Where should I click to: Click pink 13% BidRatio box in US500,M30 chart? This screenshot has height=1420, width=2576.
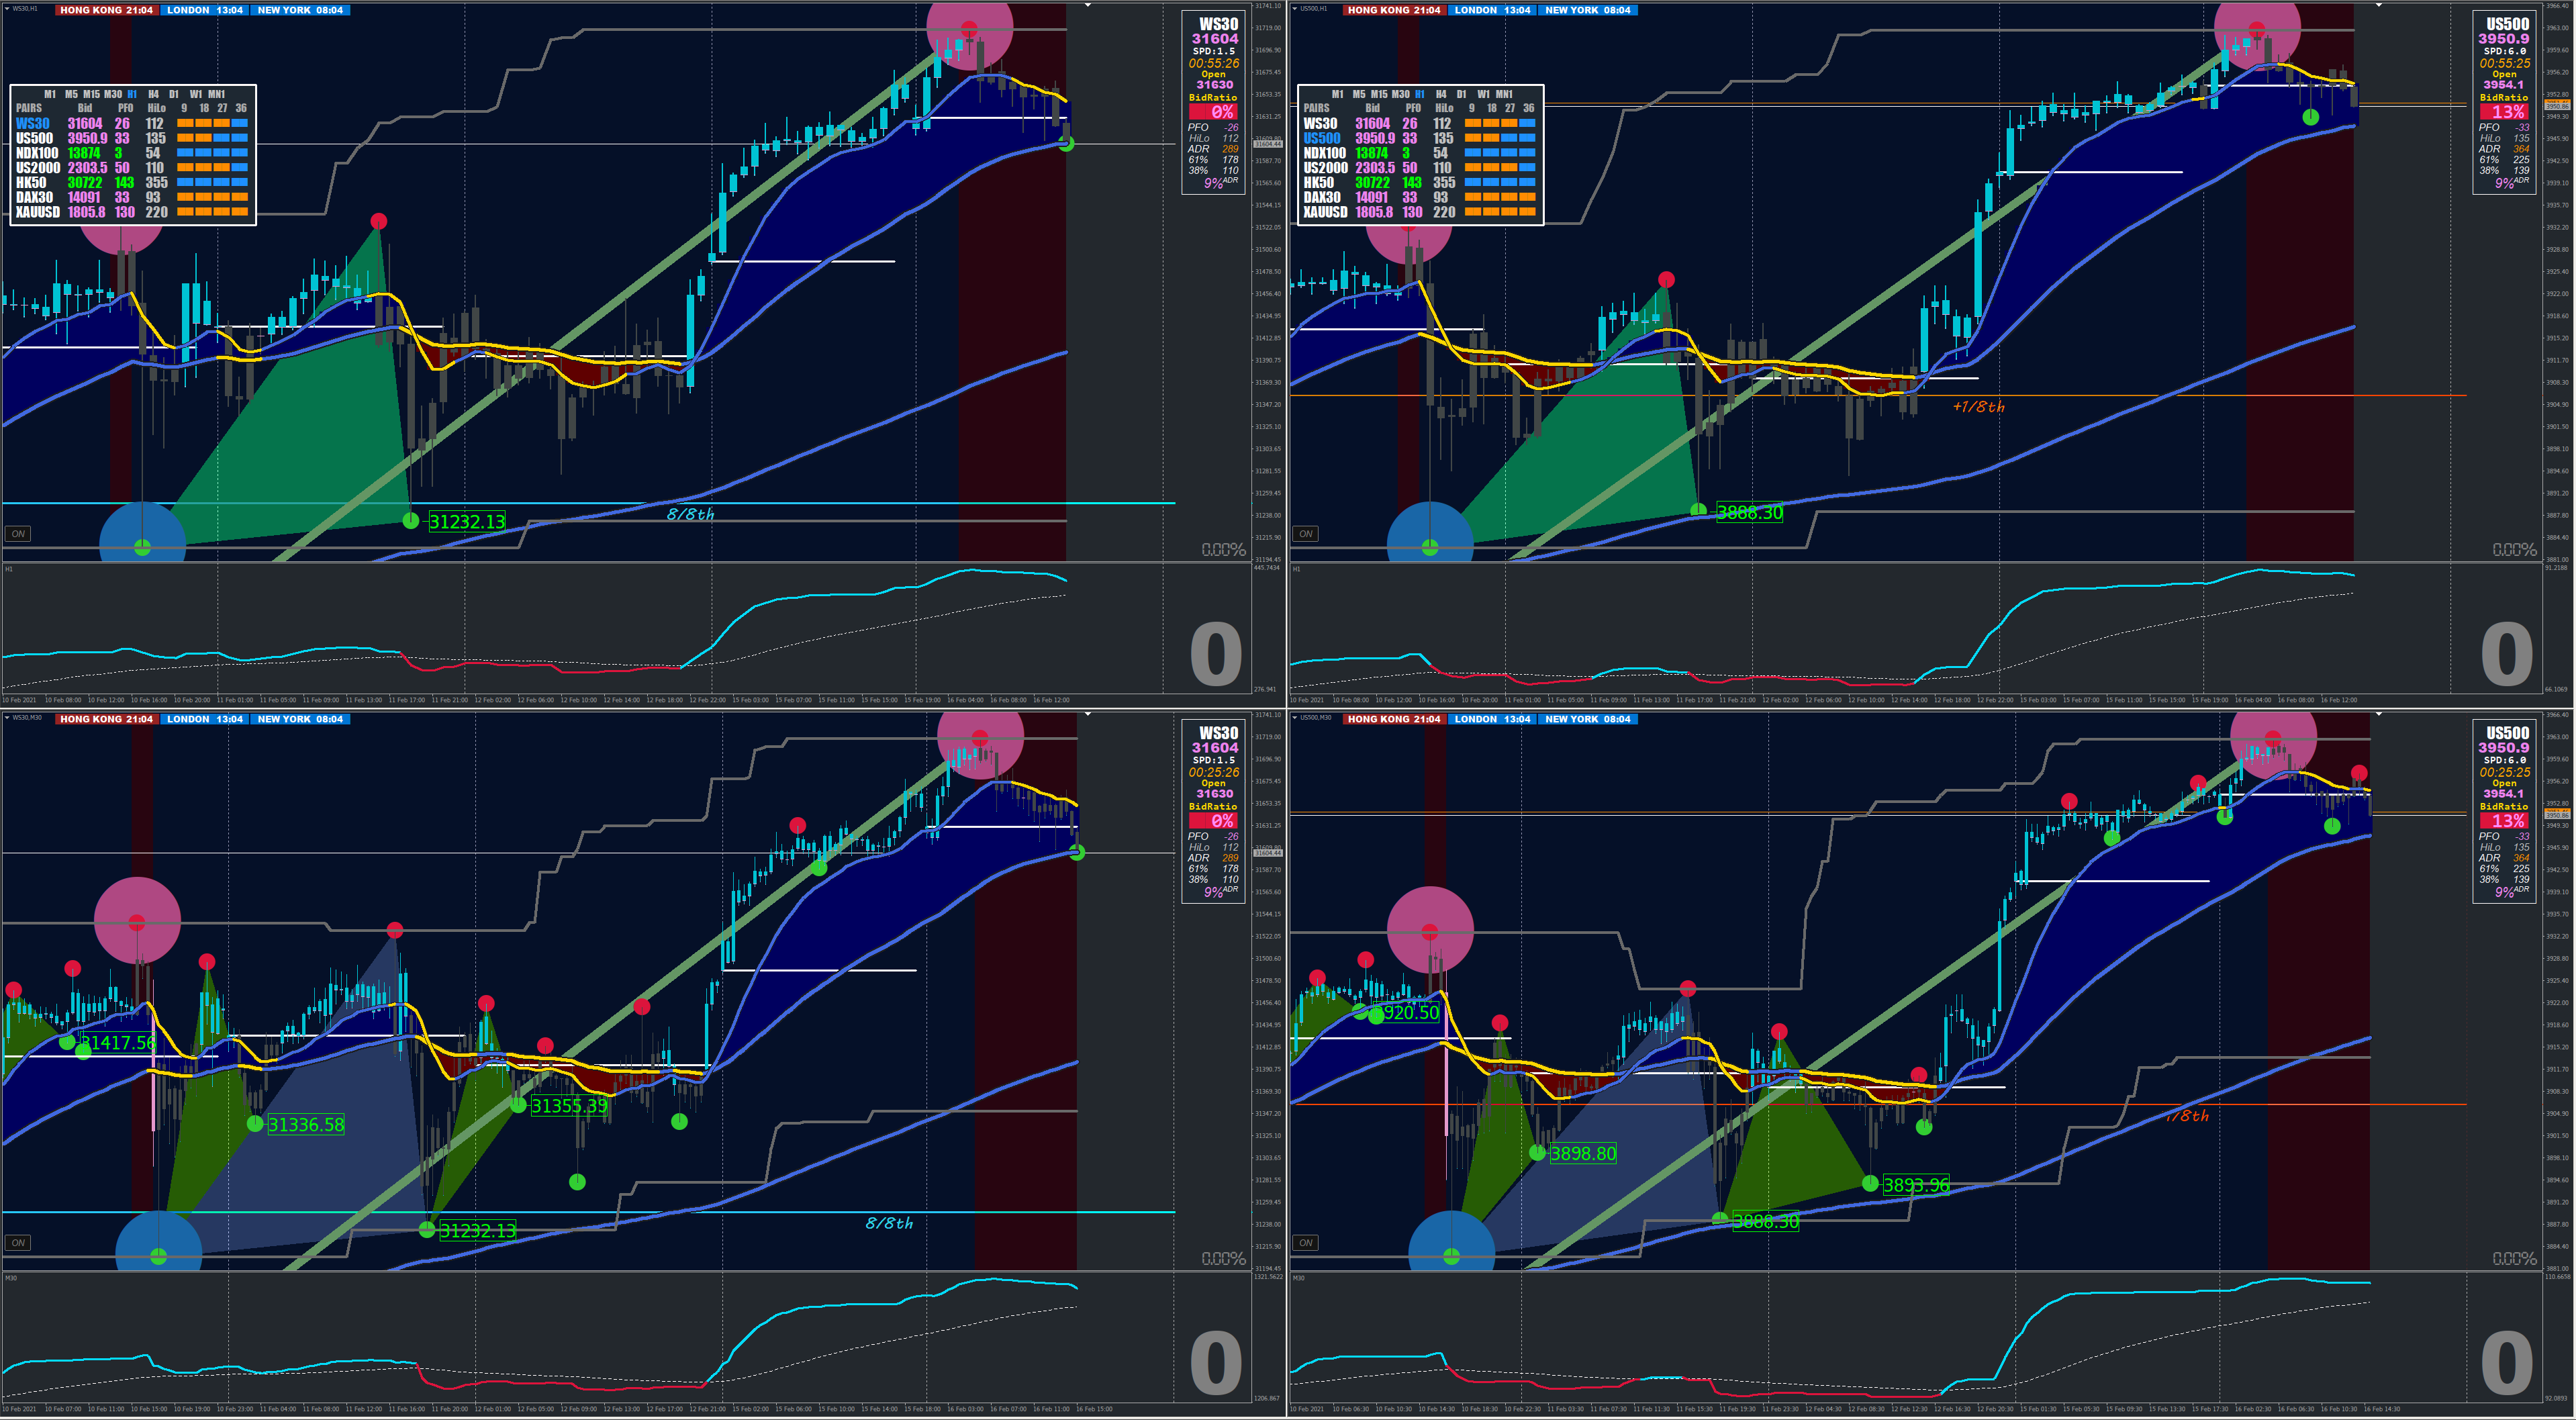click(2503, 821)
